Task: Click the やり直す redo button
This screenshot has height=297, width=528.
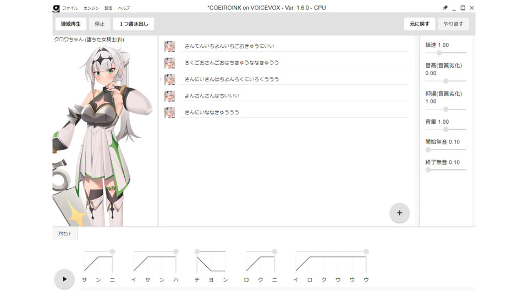Action: (x=453, y=24)
